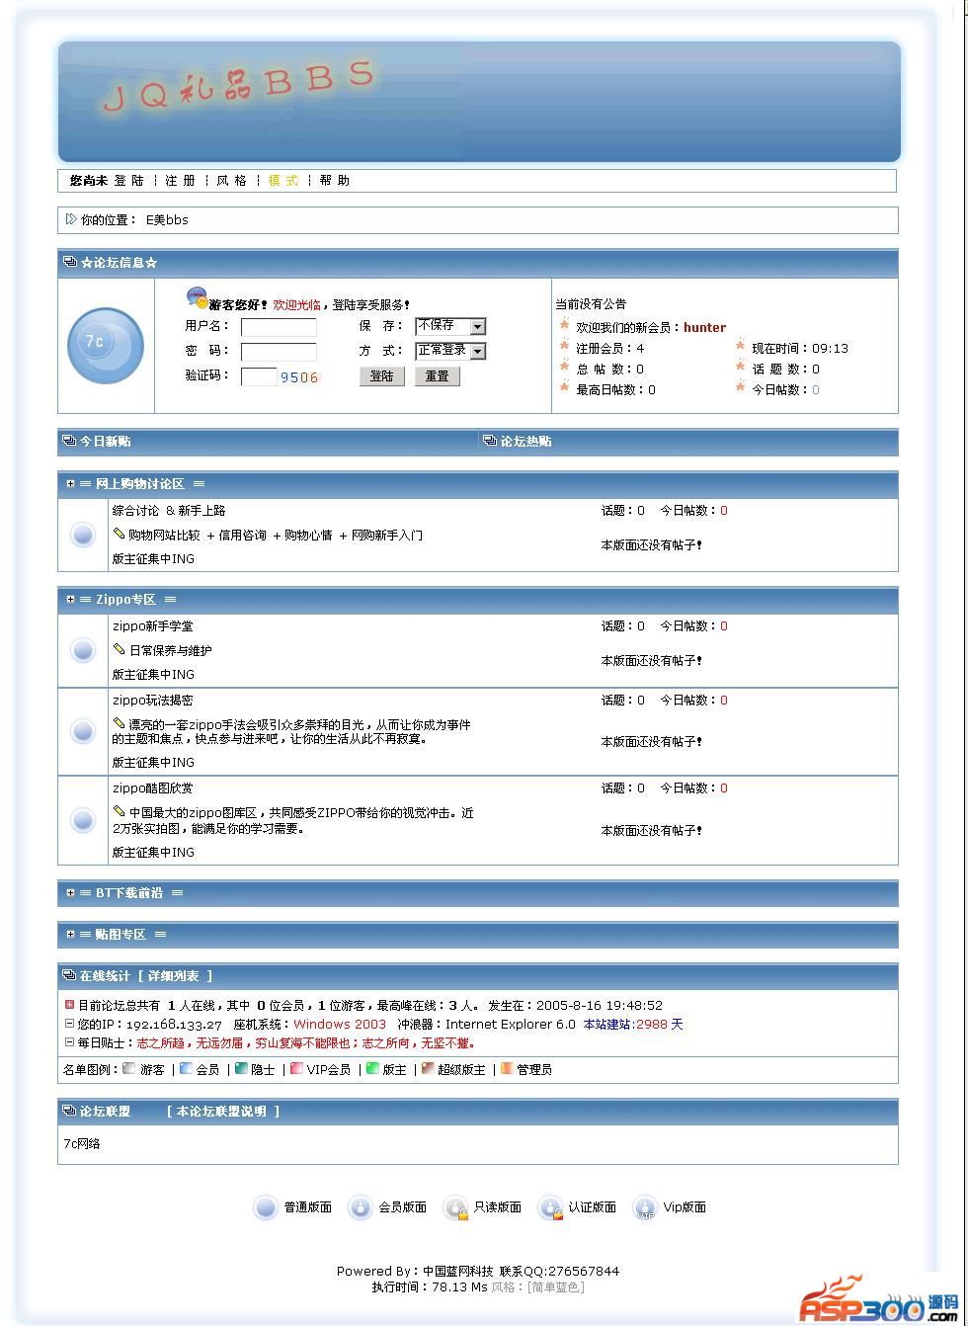Click the 9506 captcha code image
968x1326 pixels.
click(300, 377)
